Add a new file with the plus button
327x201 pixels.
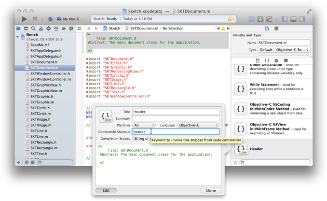[18, 162]
